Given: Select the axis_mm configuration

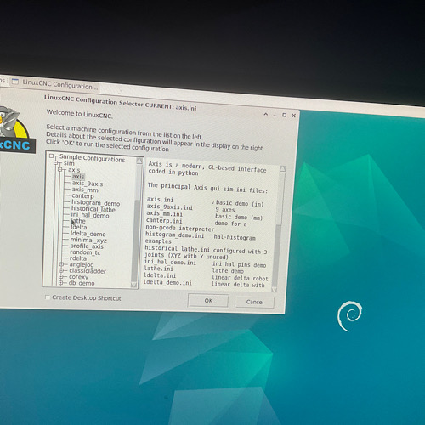Looking at the screenshot, I should tap(85, 190).
